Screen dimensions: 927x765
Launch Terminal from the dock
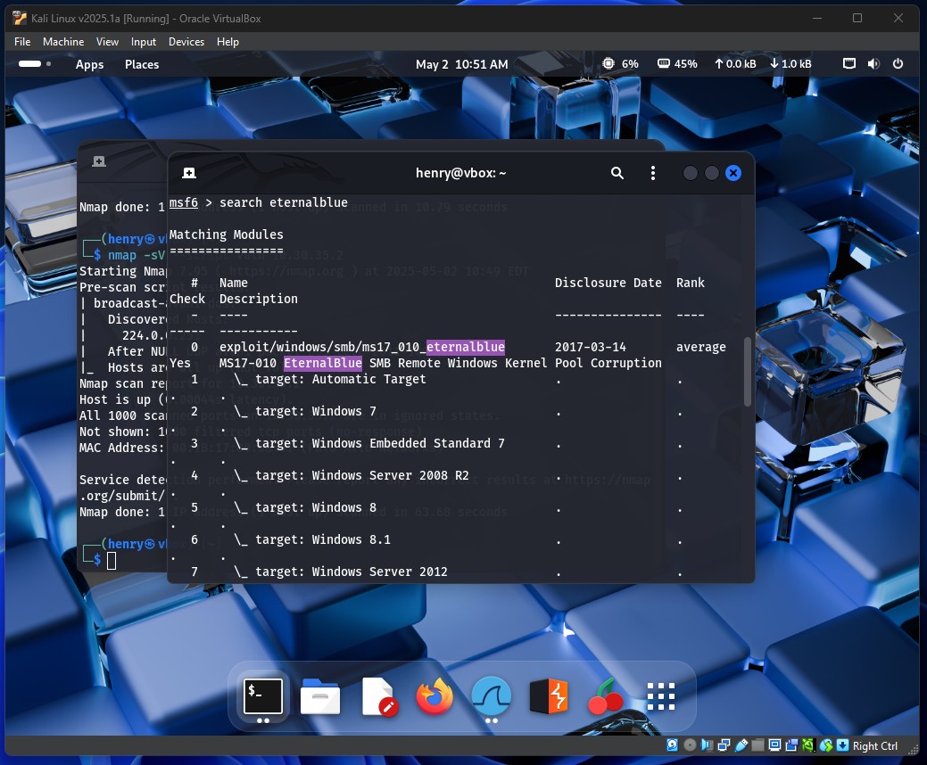point(263,695)
